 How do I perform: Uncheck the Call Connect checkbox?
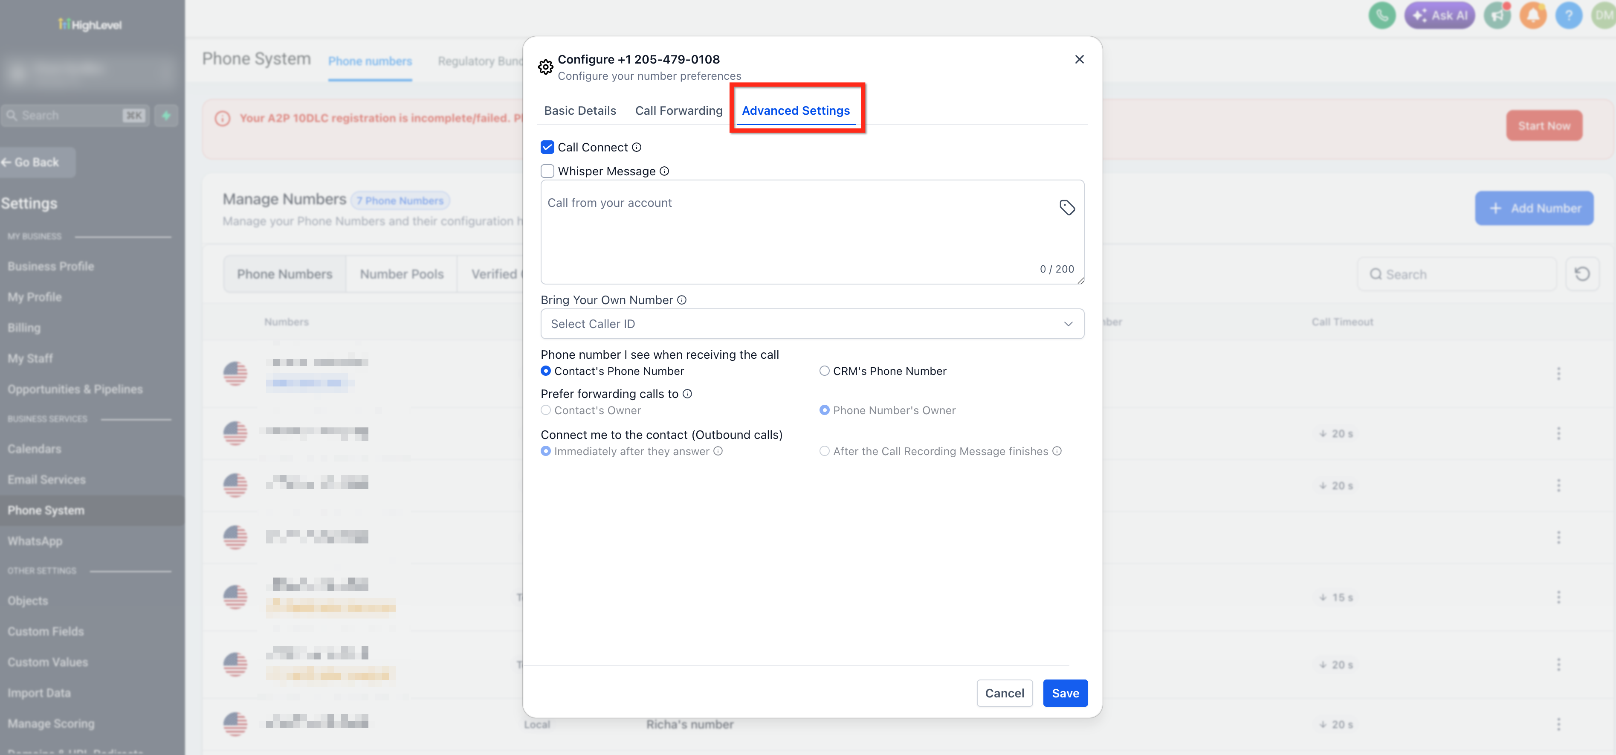pos(547,148)
